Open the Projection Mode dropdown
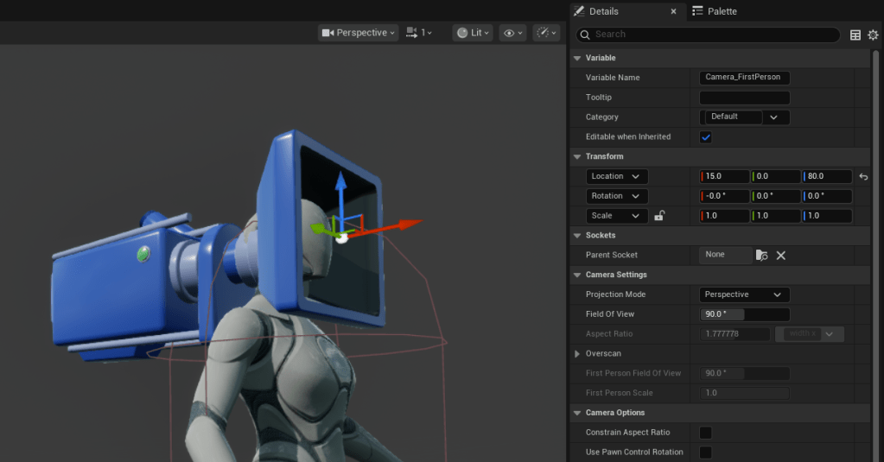 click(744, 294)
